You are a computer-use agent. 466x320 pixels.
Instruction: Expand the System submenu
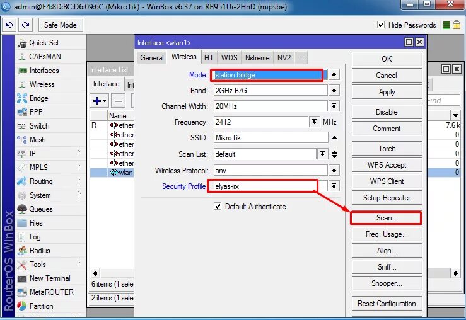point(79,194)
